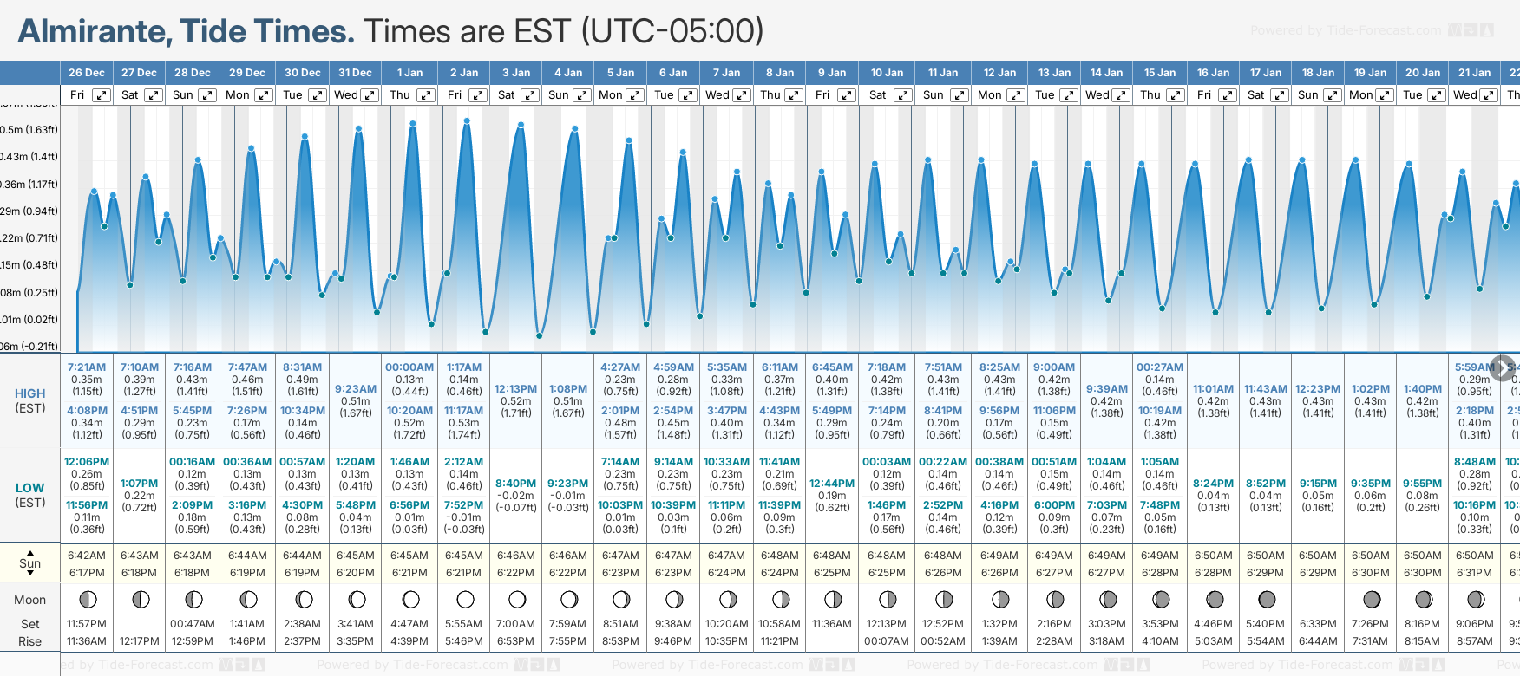The width and height of the screenshot is (1520, 676).
Task: Expand the Tue 20 Jan column
Action: click(x=1436, y=95)
